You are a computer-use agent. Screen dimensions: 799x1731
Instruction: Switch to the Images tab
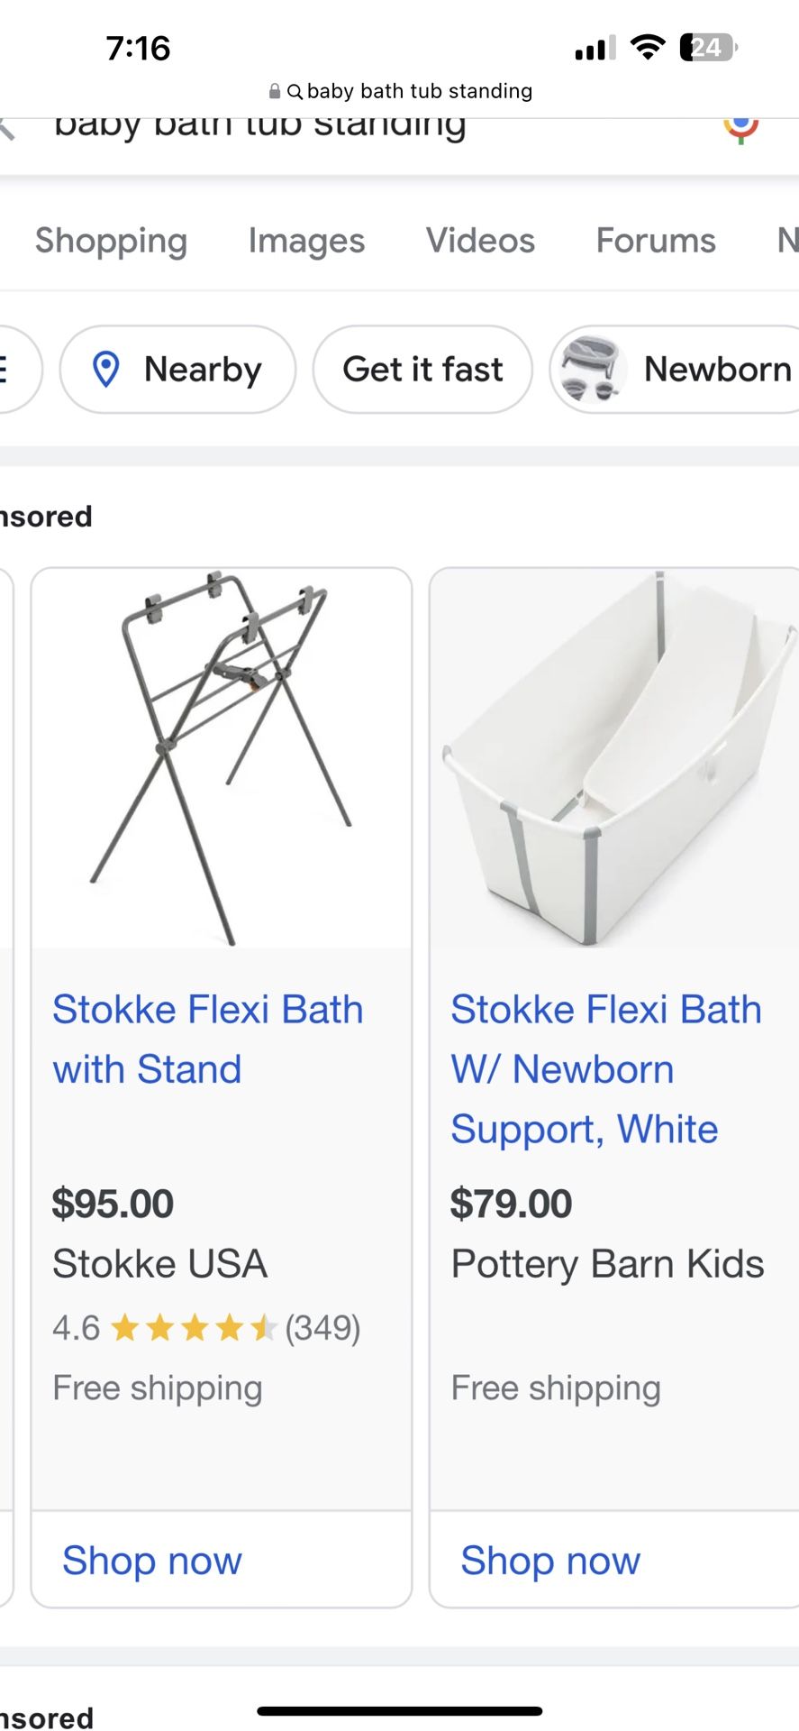tap(305, 240)
